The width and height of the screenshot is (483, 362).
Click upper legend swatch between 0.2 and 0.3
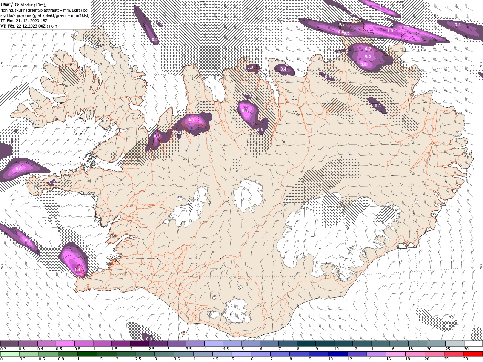click(9, 344)
